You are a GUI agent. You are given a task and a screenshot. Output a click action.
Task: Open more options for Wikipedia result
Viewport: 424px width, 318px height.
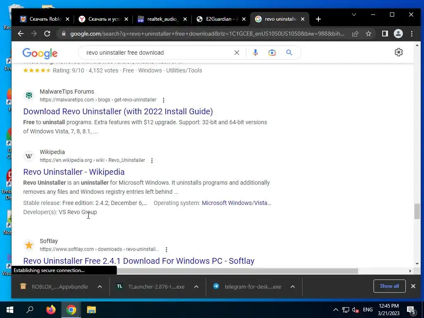pos(152,161)
